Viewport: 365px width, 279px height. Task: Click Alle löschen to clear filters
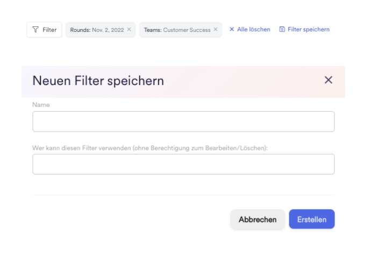250,30
